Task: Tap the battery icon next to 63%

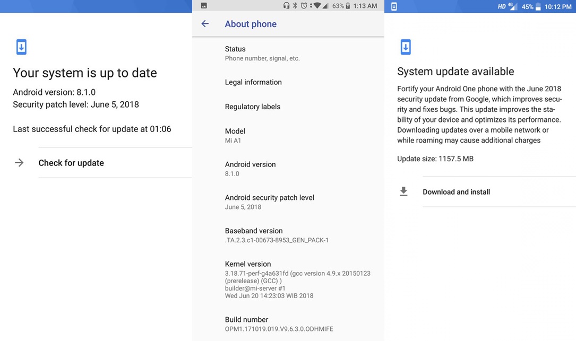Action: click(348, 6)
